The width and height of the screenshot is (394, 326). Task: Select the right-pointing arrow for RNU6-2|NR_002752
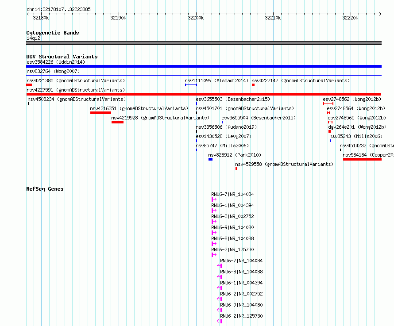pyautogui.click(x=214, y=222)
